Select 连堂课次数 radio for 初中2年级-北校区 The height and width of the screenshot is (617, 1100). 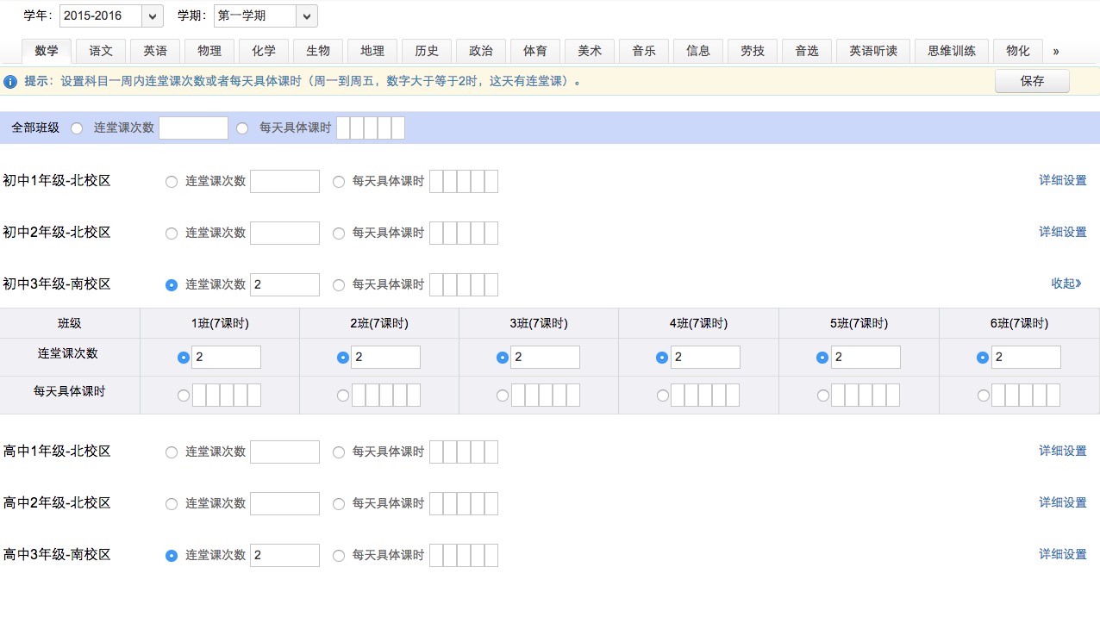[171, 233]
